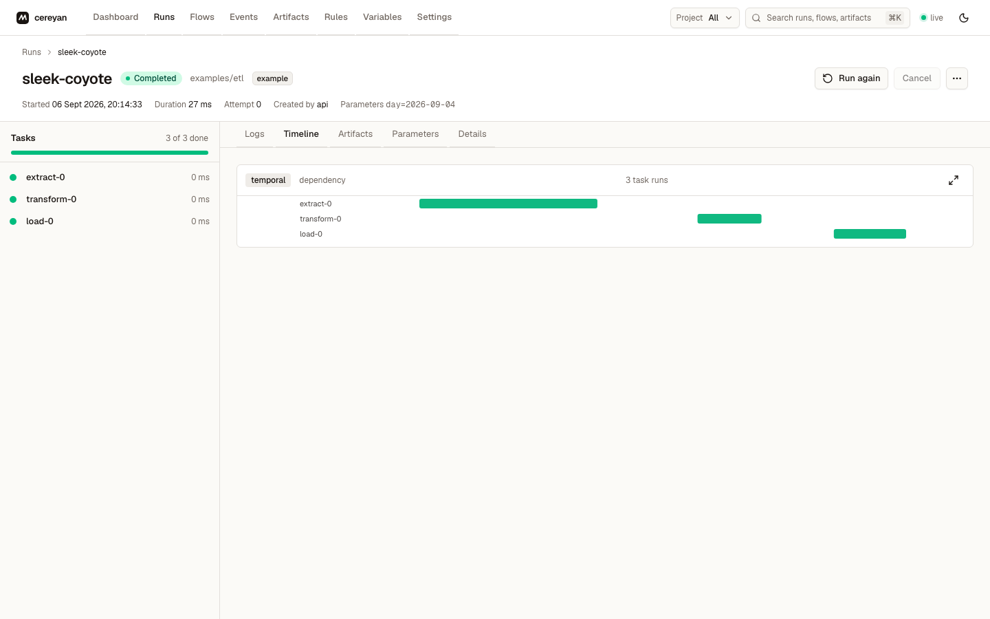Select the dependency view toggle
Image resolution: width=990 pixels, height=619 pixels.
(322, 180)
